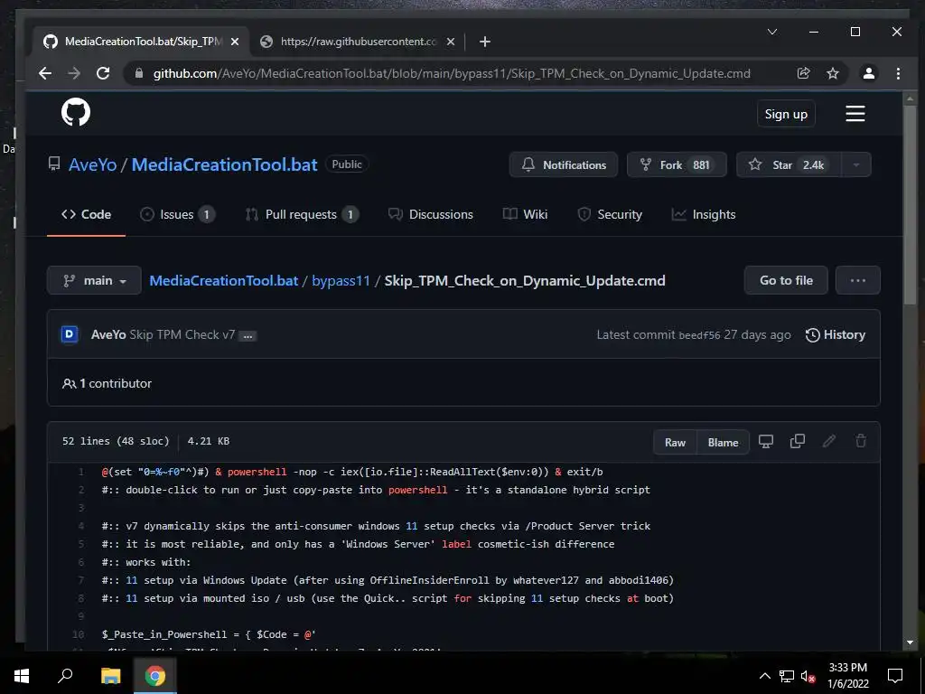Open tab search chevron
The height and width of the screenshot is (694, 925).
[772, 32]
